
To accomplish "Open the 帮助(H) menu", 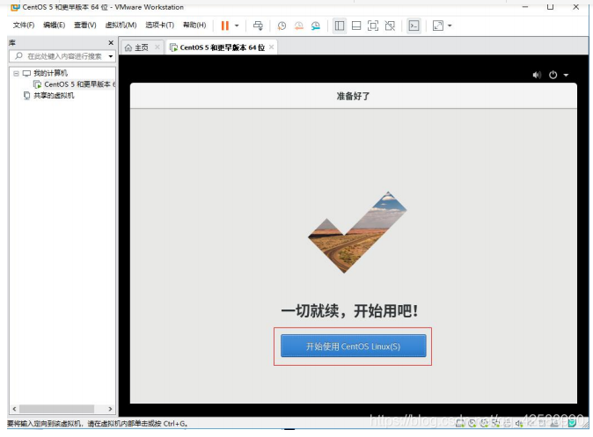I will (x=194, y=25).
